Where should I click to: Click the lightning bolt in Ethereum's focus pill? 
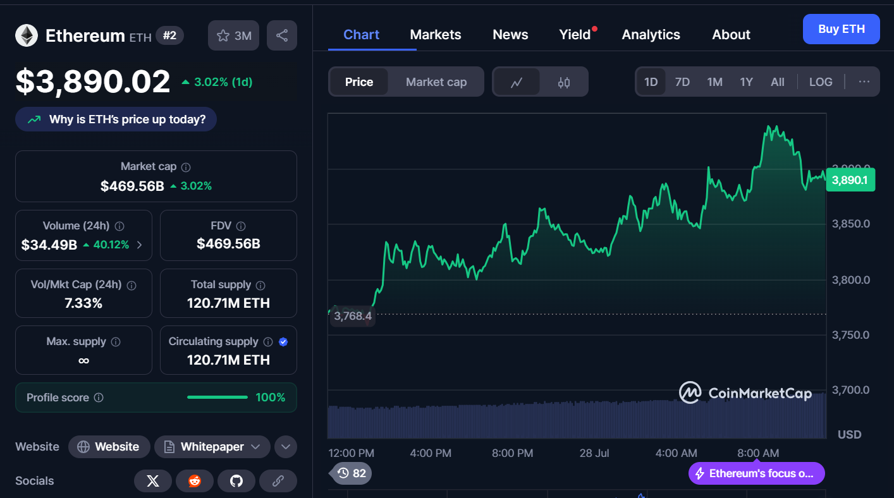click(x=700, y=473)
